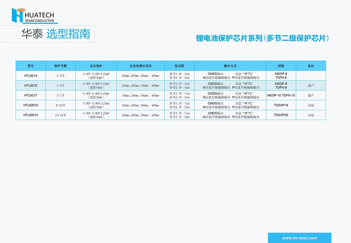Select the 输出方式 column header
The image size is (351, 243).
[x=230, y=66]
